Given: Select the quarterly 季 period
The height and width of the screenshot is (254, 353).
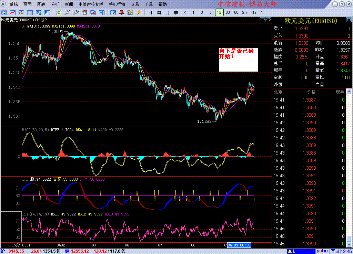Looking at the screenshot, I should [x=176, y=13].
